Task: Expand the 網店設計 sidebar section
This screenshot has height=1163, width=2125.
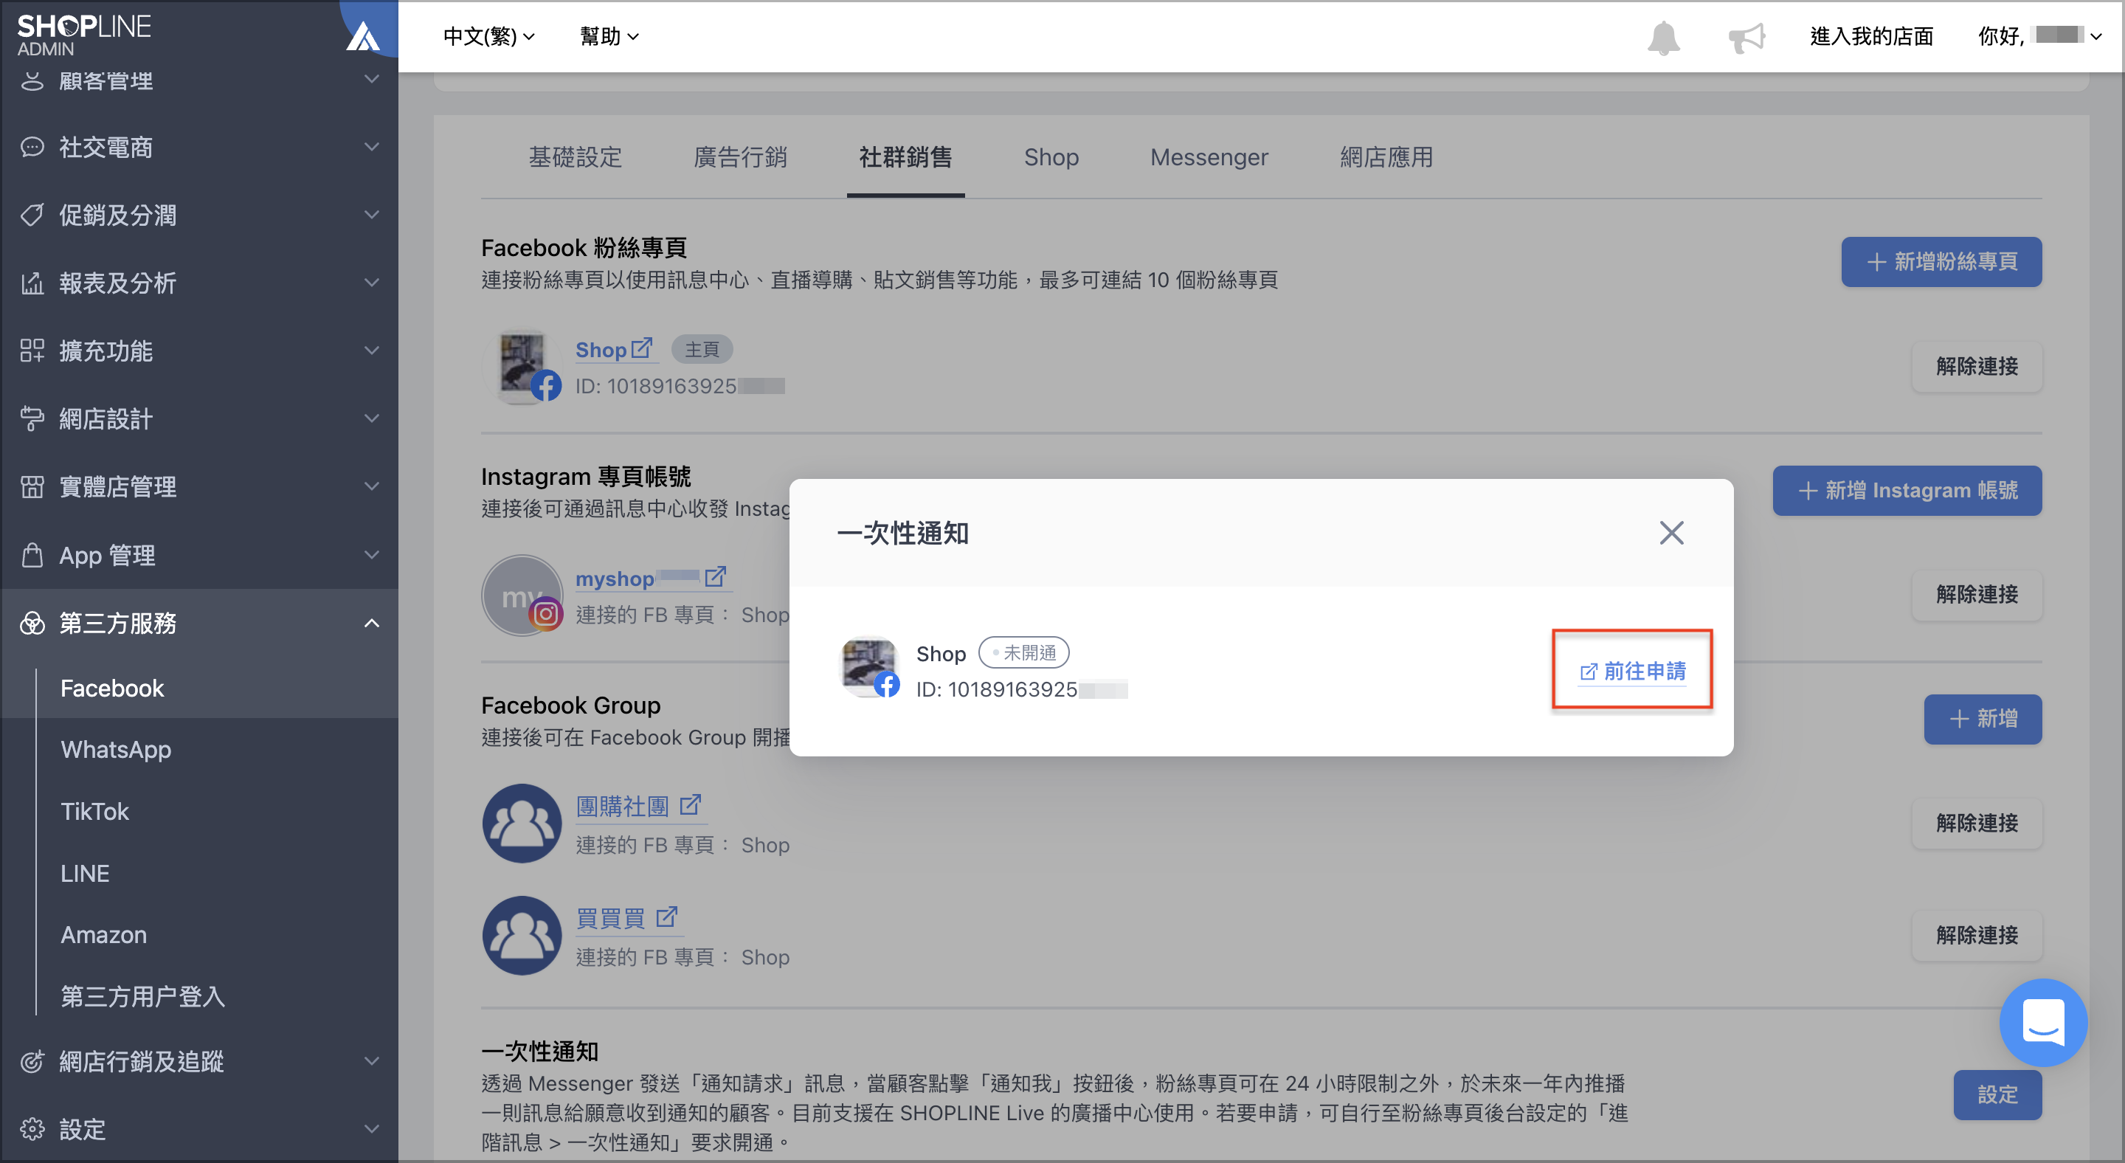Action: [372, 418]
